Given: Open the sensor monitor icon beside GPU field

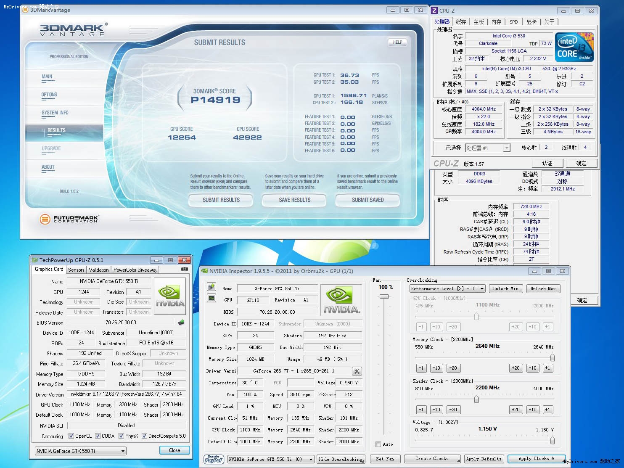Looking at the screenshot, I should 212,298.
